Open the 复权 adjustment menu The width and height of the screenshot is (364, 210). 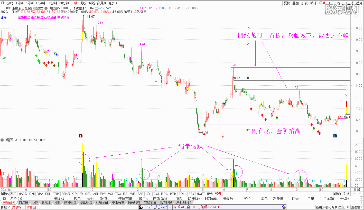(x=287, y=3)
